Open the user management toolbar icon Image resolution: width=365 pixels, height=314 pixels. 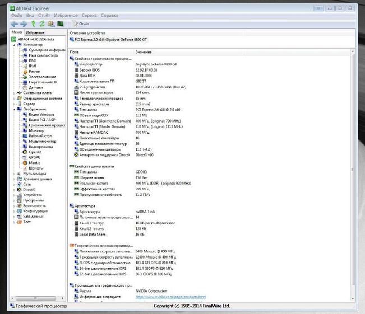[x=51, y=24]
